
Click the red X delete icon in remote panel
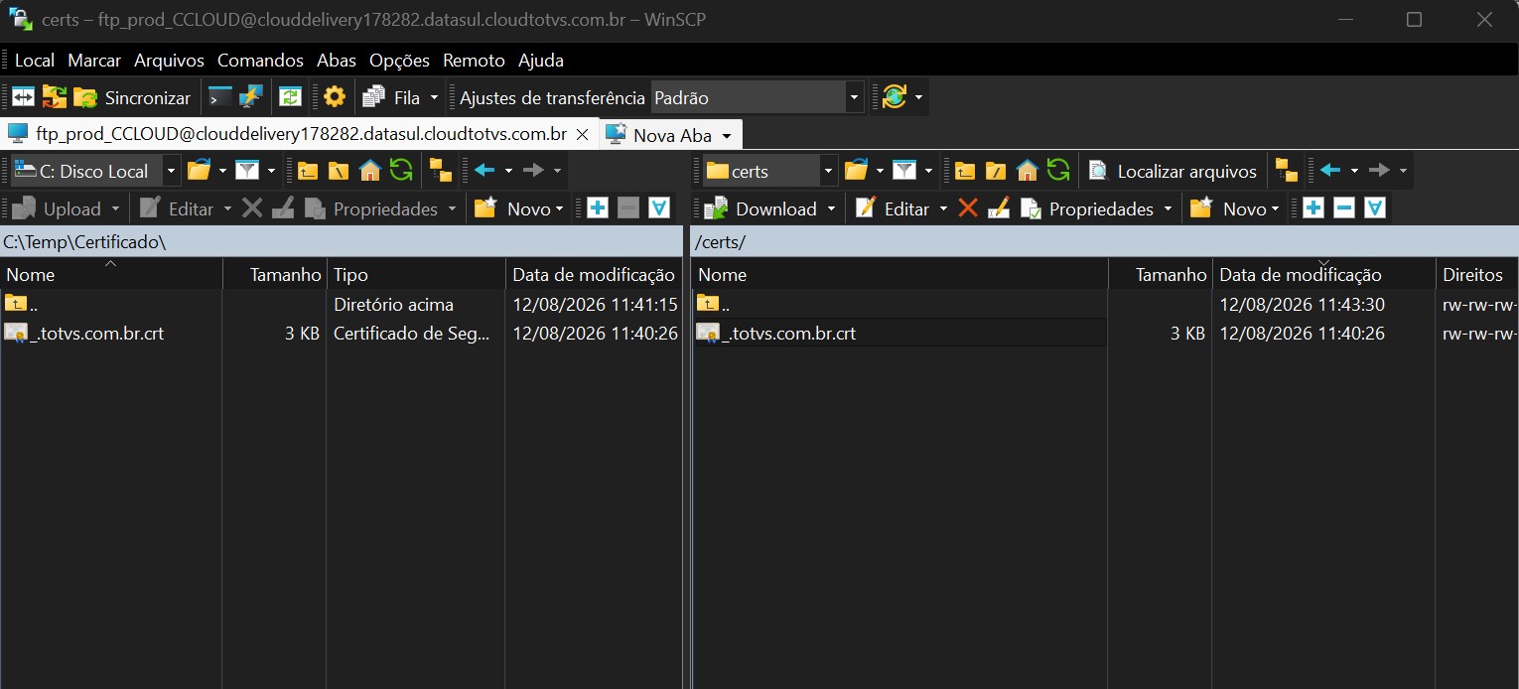click(968, 208)
